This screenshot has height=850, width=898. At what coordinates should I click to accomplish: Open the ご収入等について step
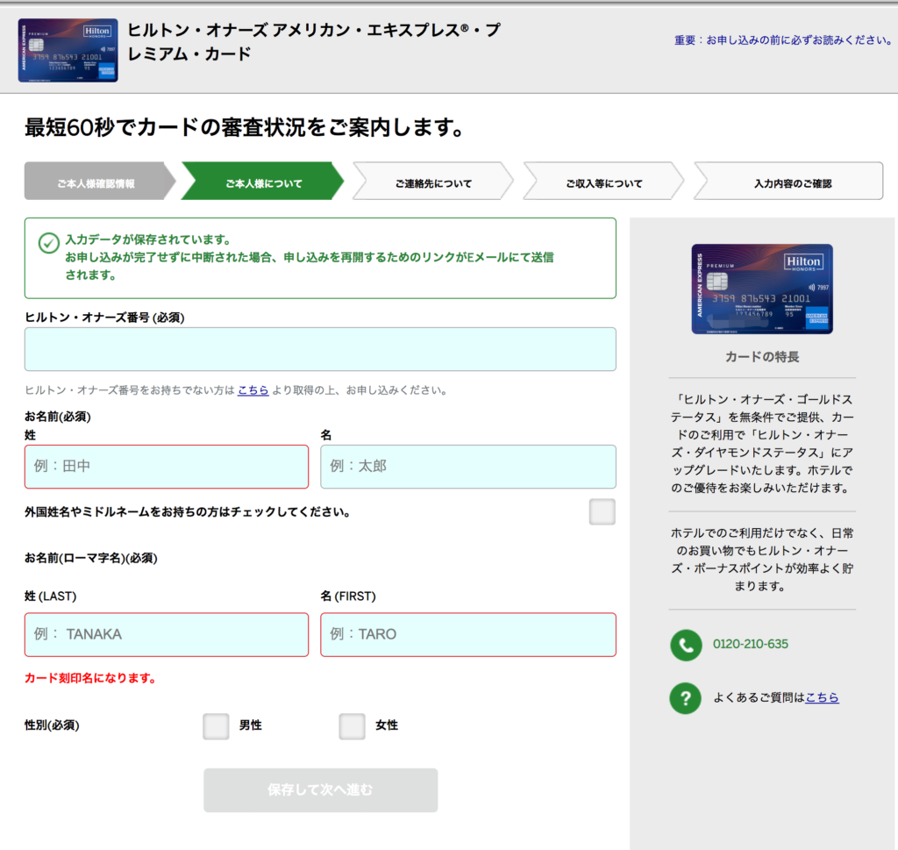(603, 181)
